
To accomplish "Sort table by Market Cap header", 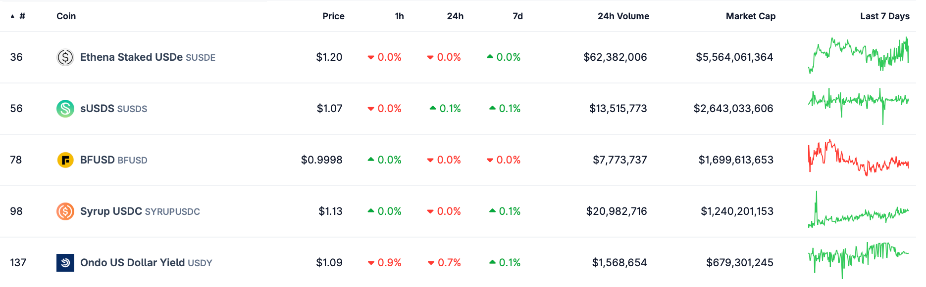I will pos(750,16).
